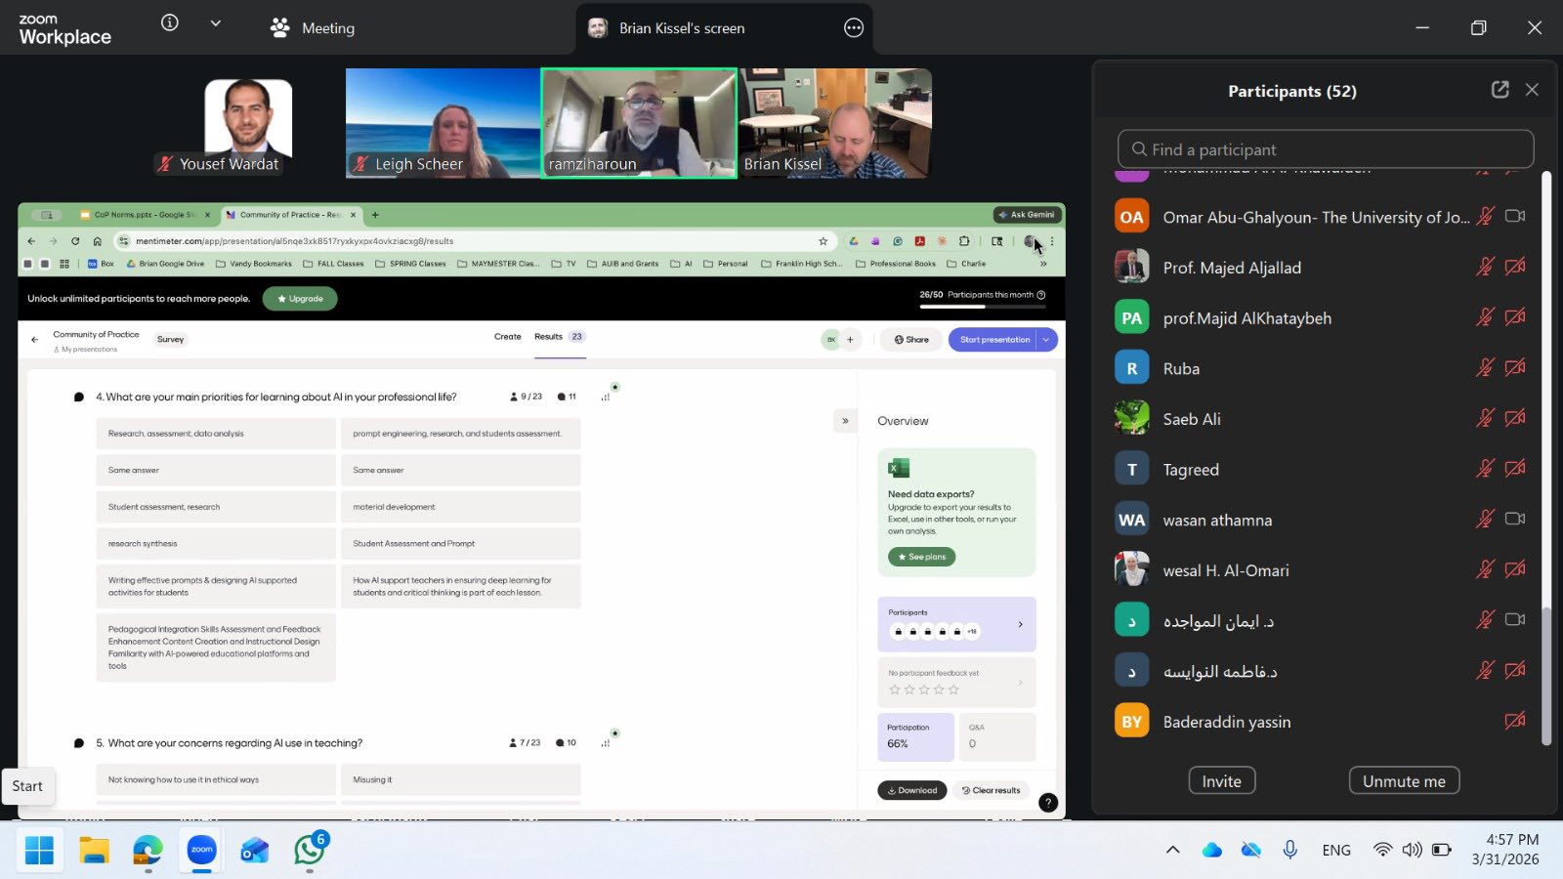Screen dimensions: 1563x879
Task: Click the Unmute me button
Action: 1404,781
